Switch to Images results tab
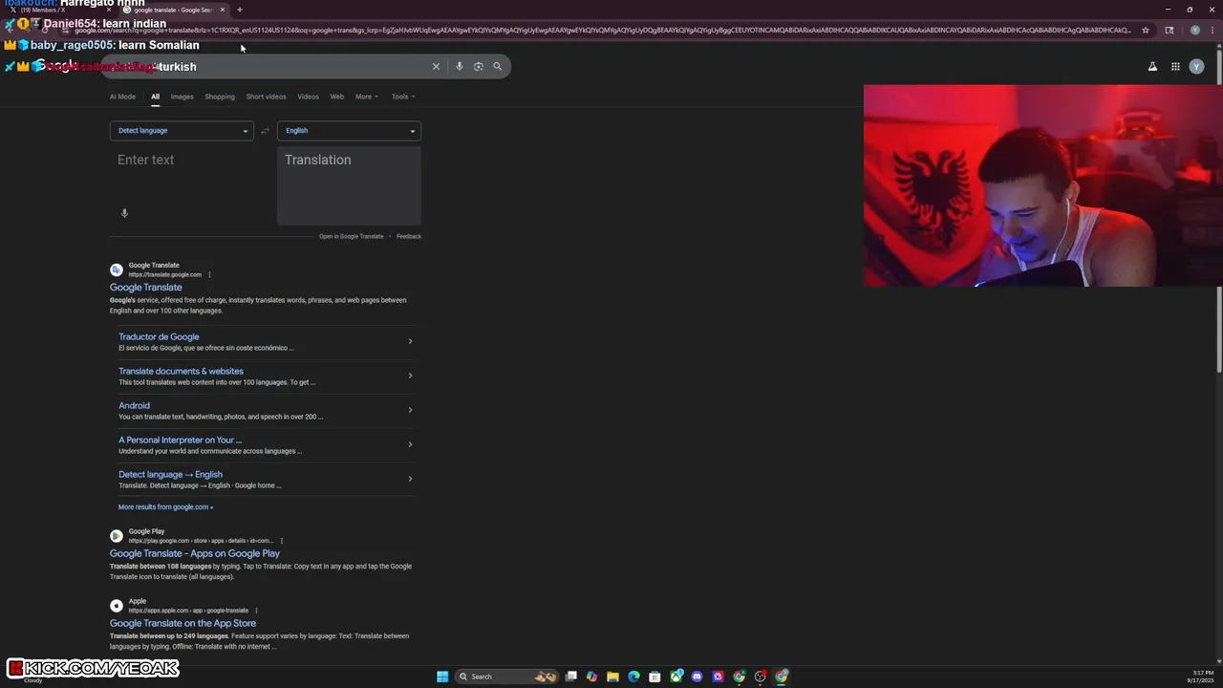1223x688 pixels. coord(182,97)
